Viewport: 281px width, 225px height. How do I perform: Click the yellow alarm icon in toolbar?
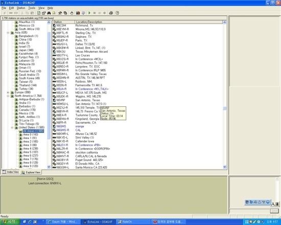coord(54,13)
